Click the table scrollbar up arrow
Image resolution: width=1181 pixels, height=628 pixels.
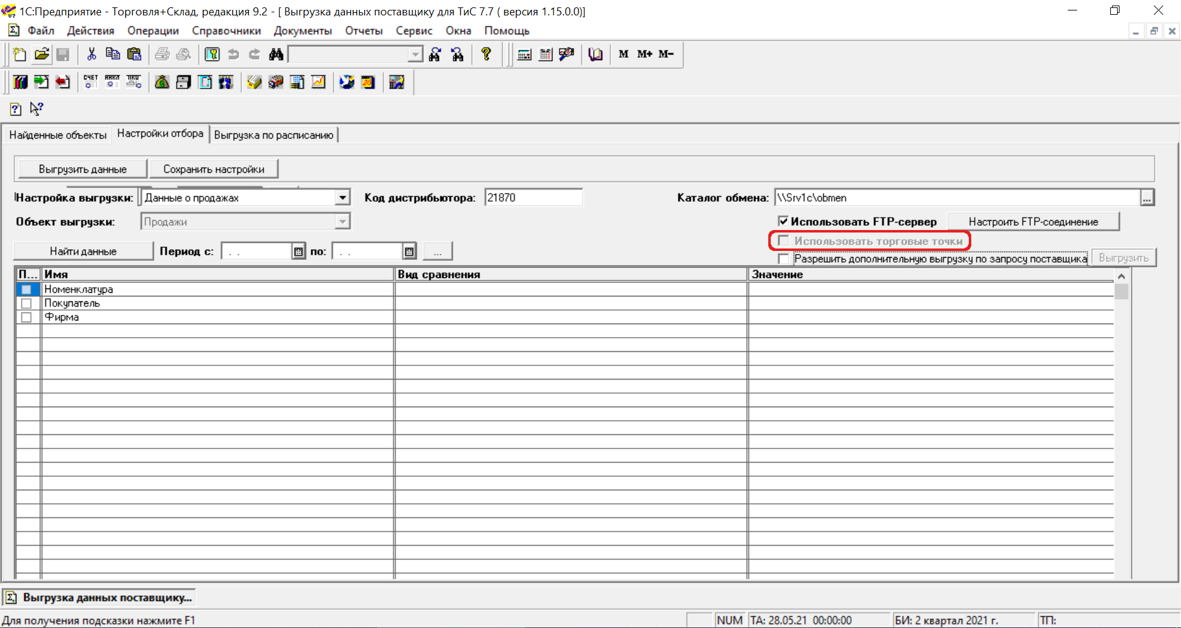tap(1121, 276)
